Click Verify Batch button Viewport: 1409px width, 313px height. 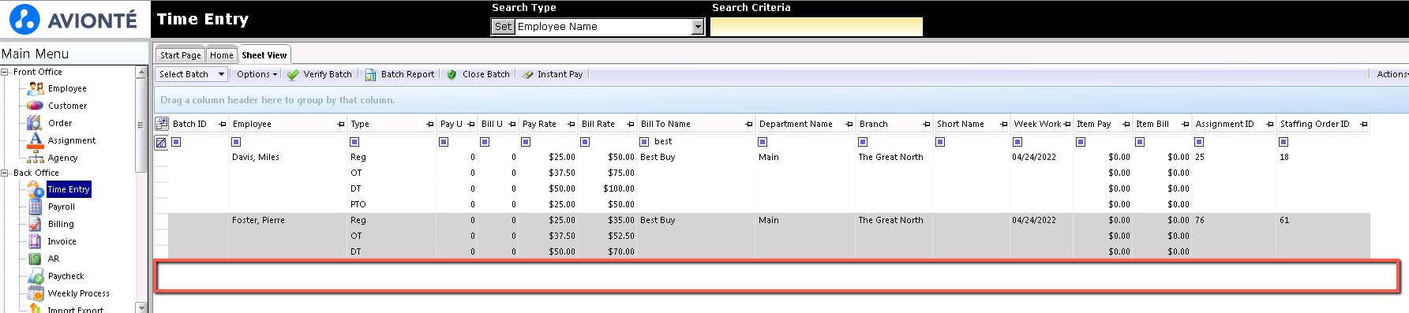coord(320,74)
